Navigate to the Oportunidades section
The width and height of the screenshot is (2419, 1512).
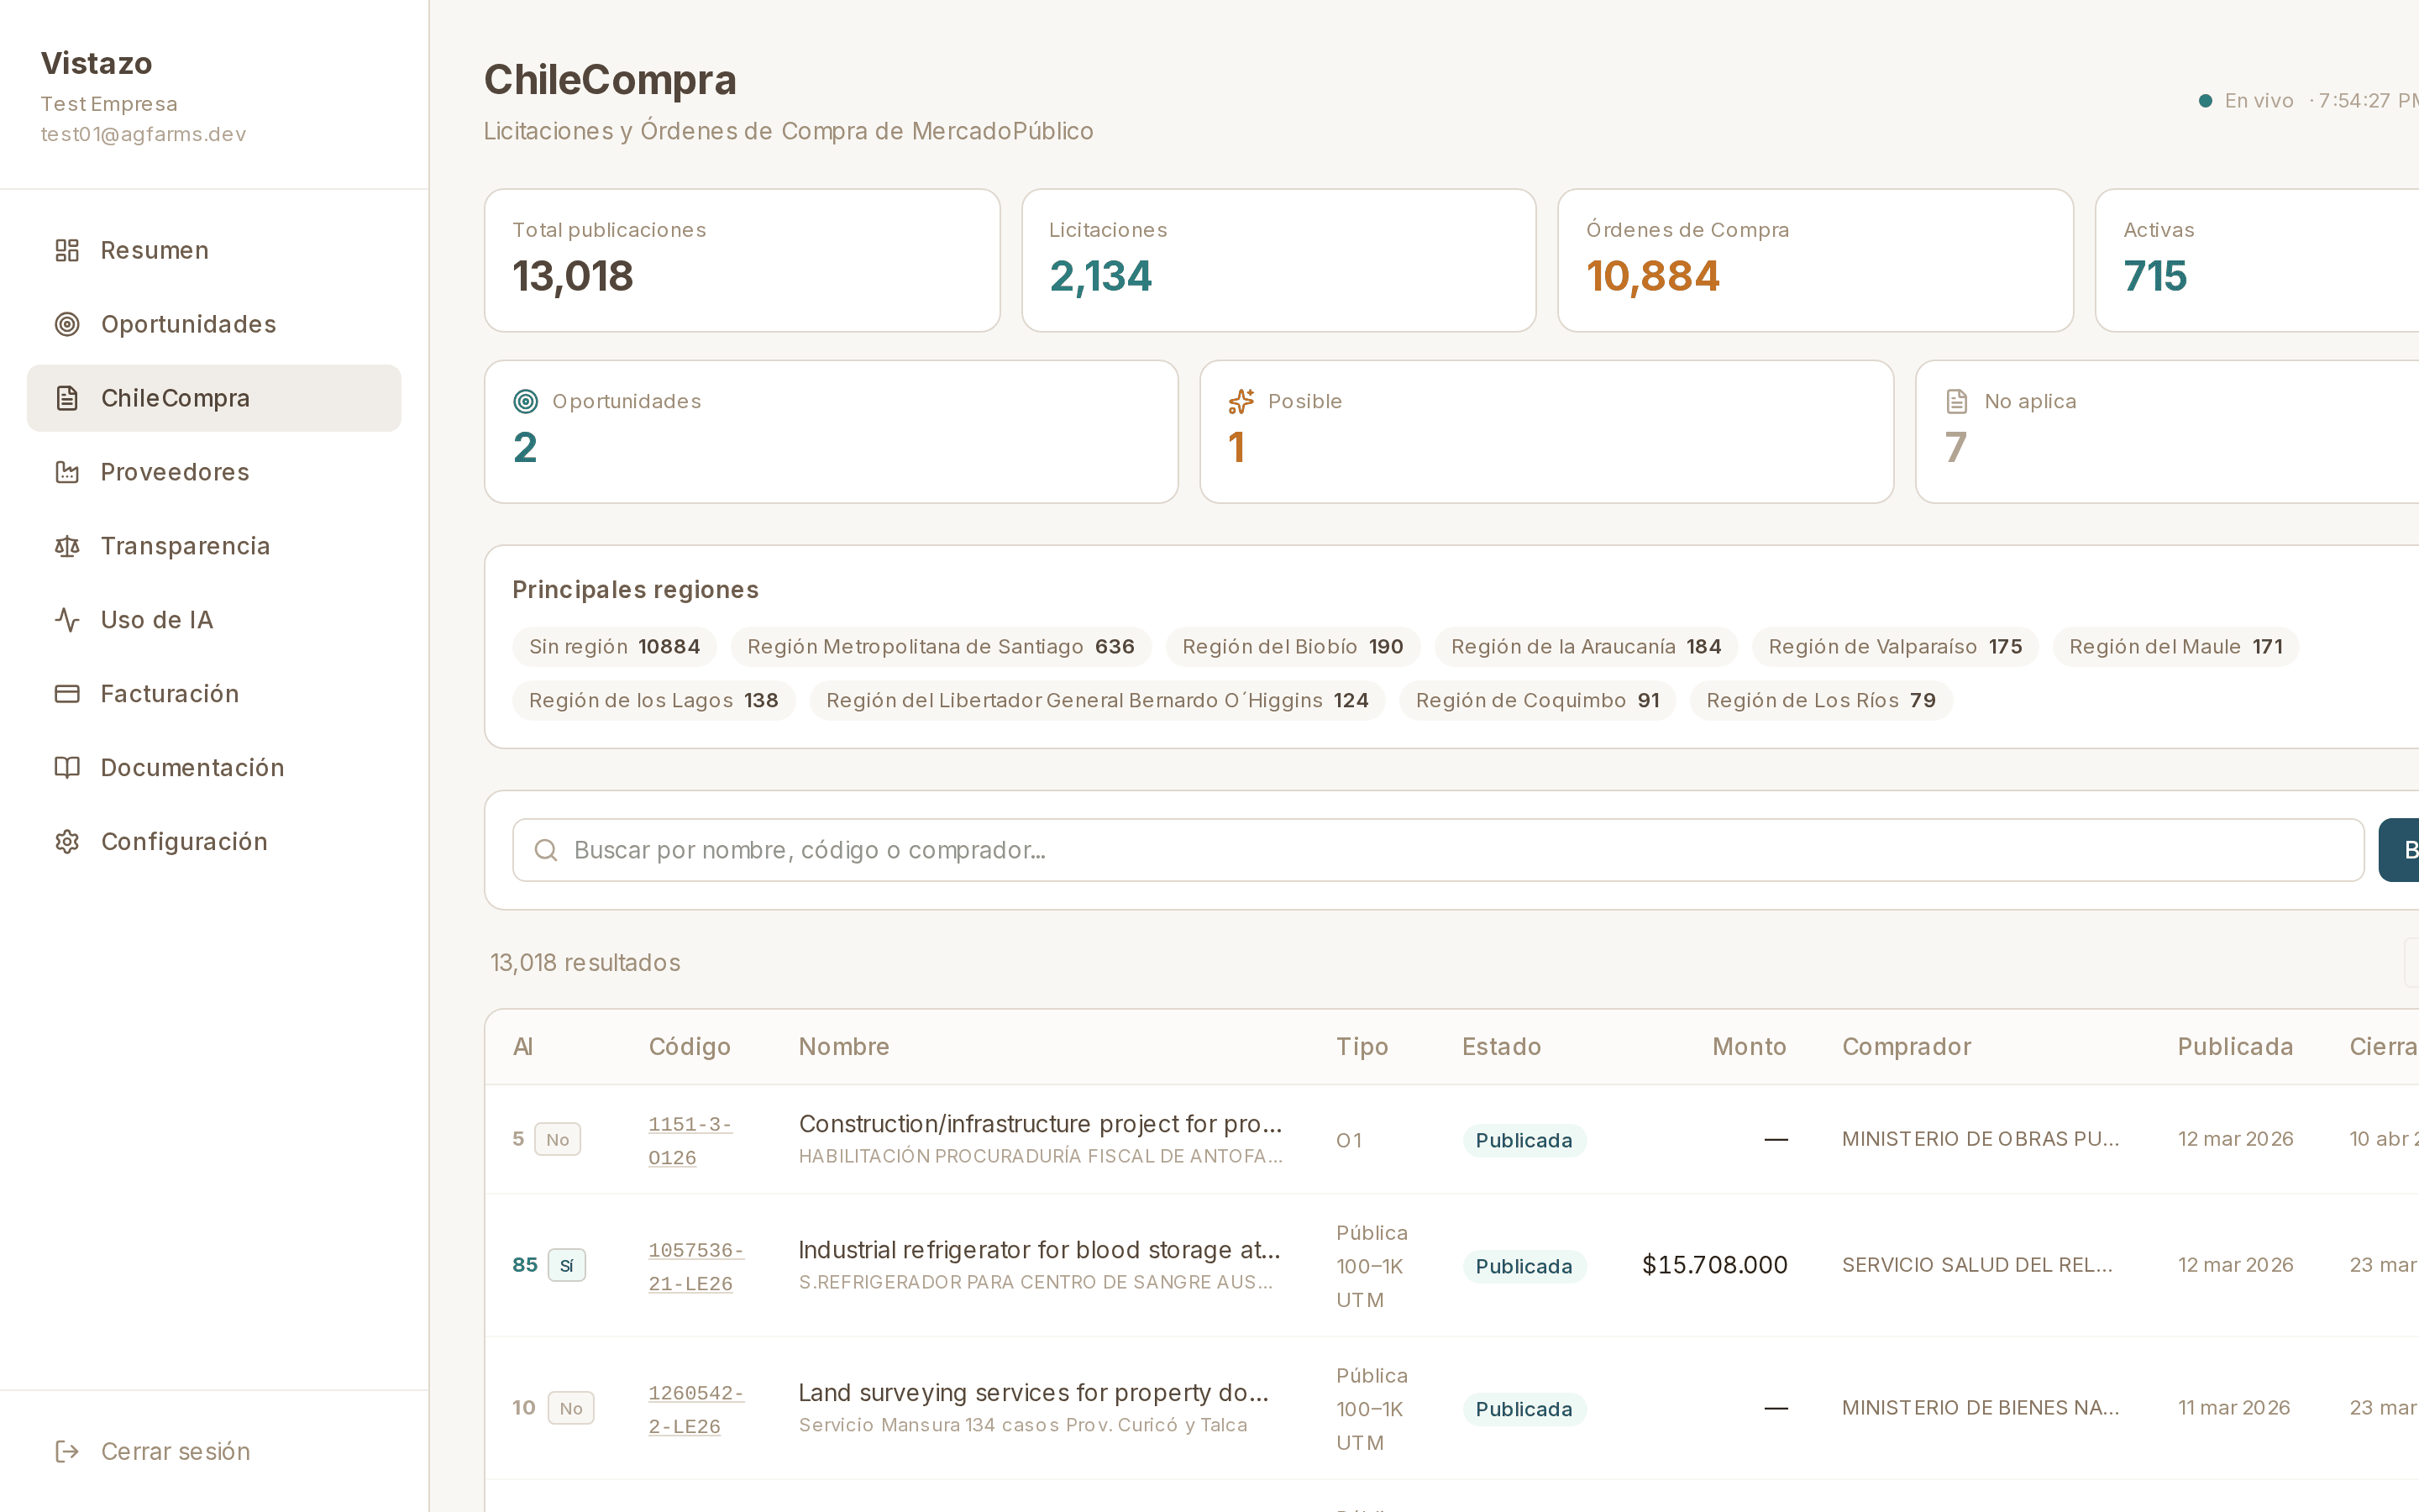189,323
